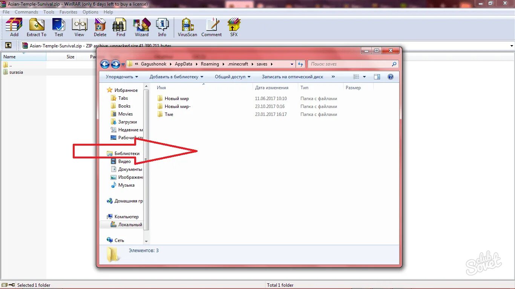Click the search magnifier in Explorer
515x289 pixels.
click(394, 64)
